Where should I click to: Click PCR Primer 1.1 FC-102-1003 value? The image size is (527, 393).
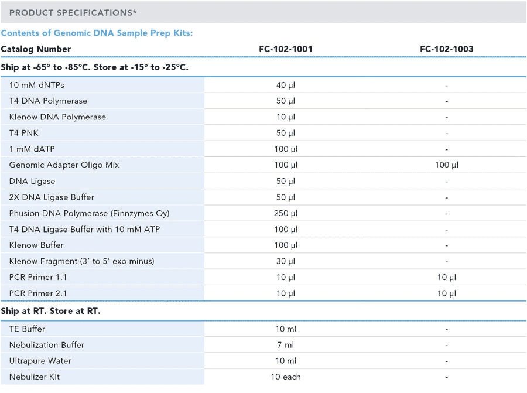click(447, 278)
